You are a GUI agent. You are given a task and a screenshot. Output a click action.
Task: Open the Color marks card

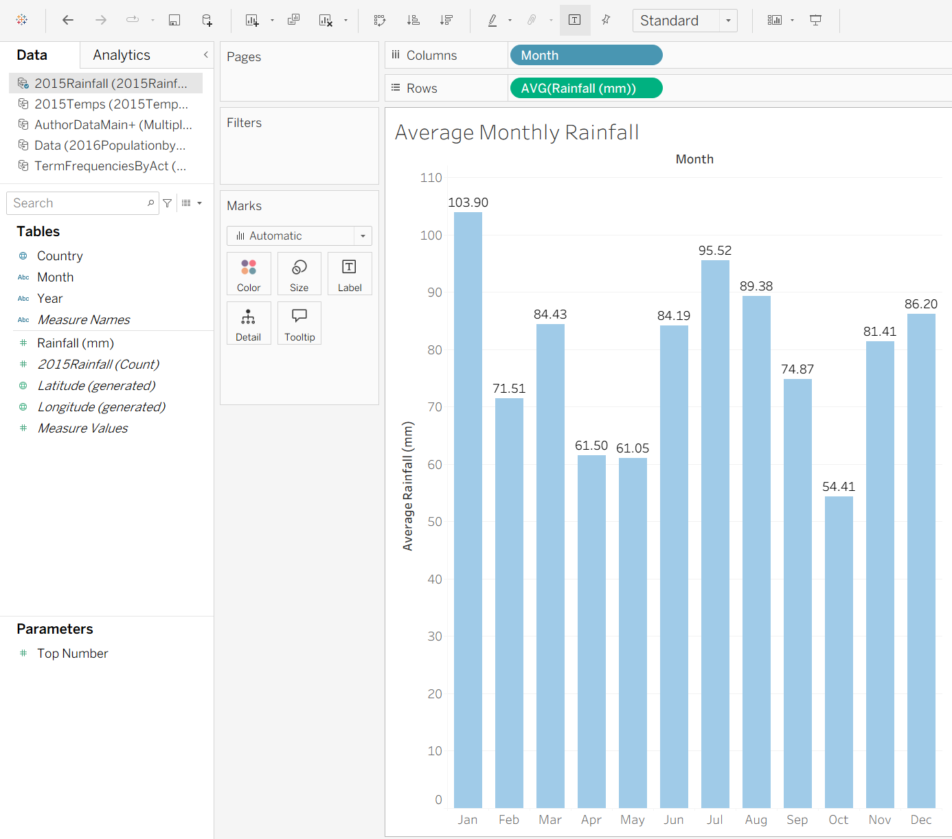pyautogui.click(x=249, y=274)
